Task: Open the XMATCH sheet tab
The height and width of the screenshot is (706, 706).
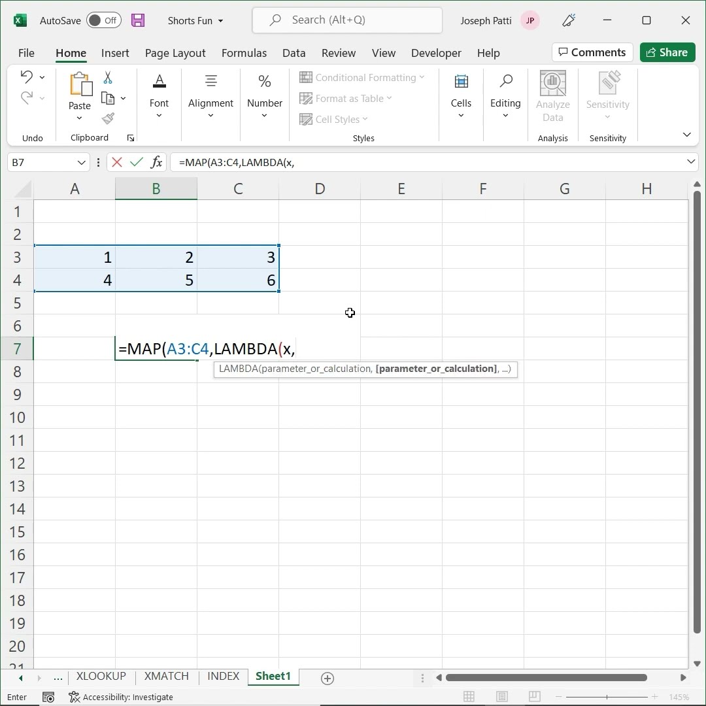Action: pyautogui.click(x=167, y=677)
